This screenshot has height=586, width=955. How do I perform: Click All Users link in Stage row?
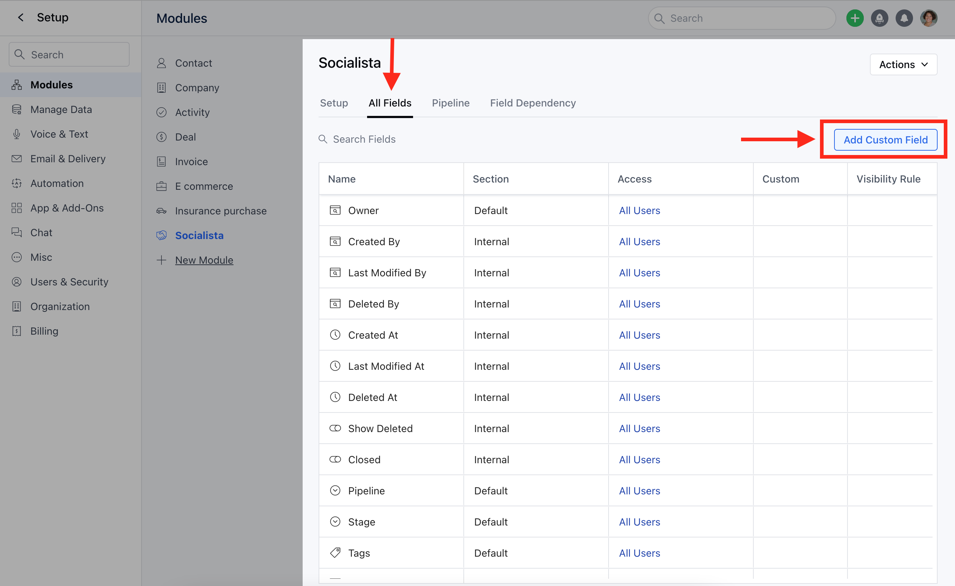[x=640, y=522]
